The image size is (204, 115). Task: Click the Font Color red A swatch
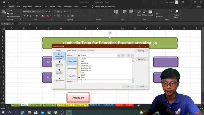48,16
